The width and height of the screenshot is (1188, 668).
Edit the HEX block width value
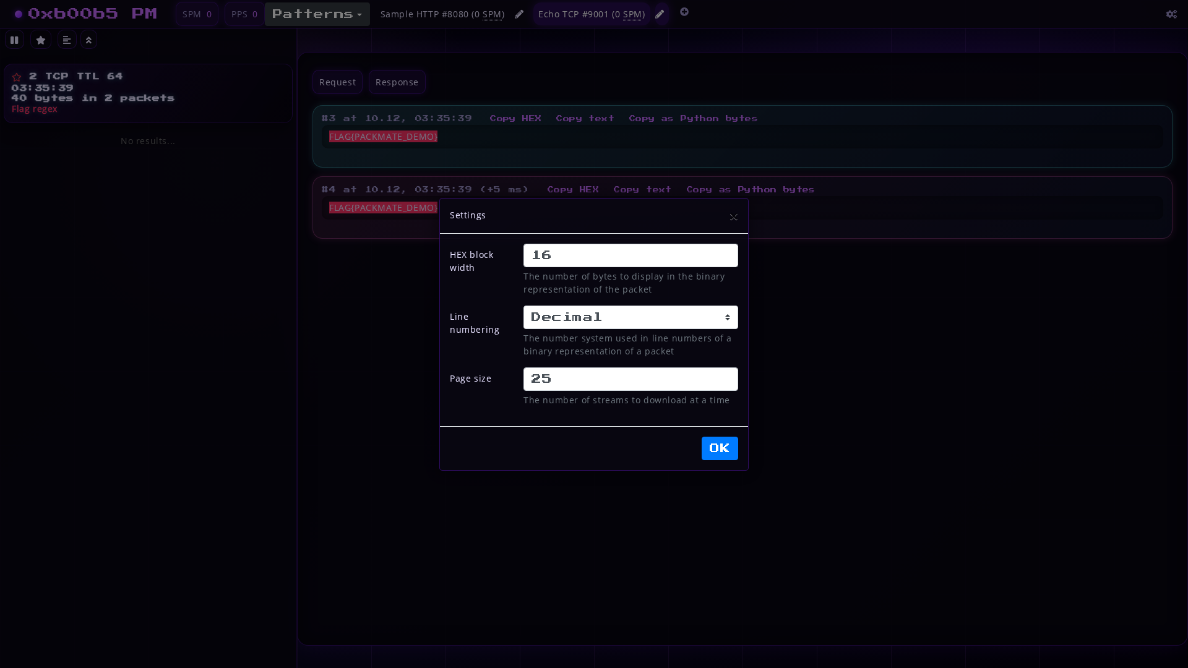coord(630,255)
